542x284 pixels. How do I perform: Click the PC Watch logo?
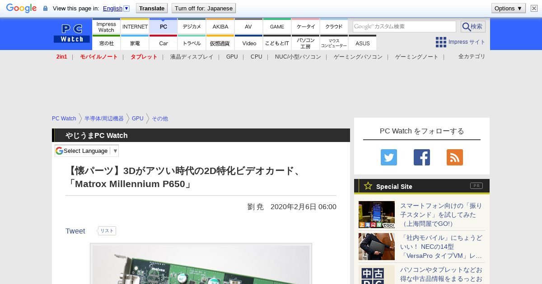[72, 34]
